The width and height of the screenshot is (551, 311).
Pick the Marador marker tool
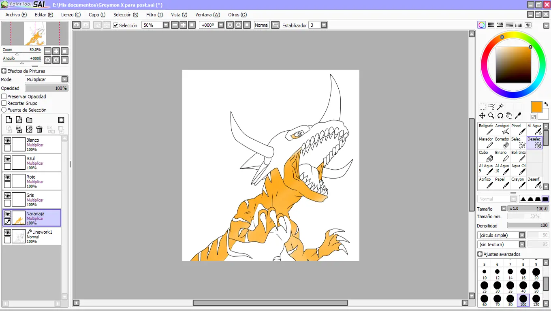click(486, 143)
